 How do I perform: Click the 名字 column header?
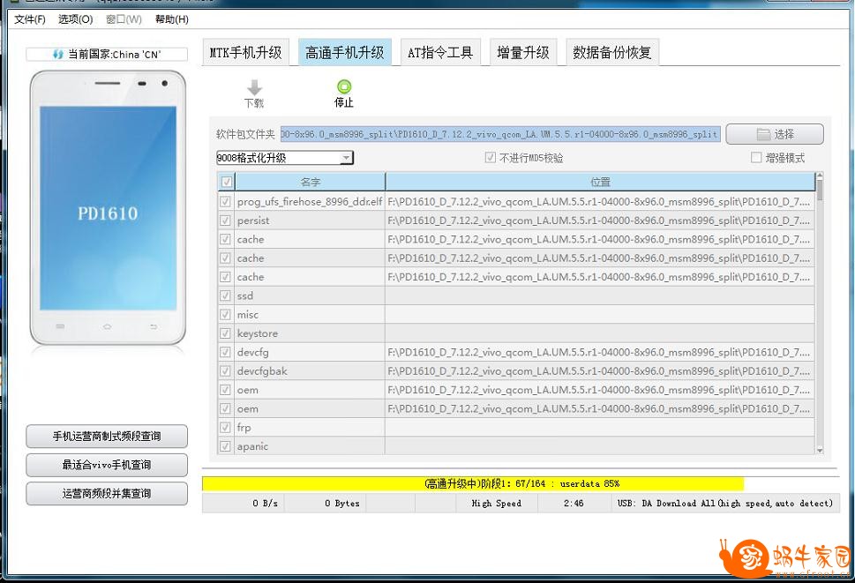pyautogui.click(x=311, y=182)
